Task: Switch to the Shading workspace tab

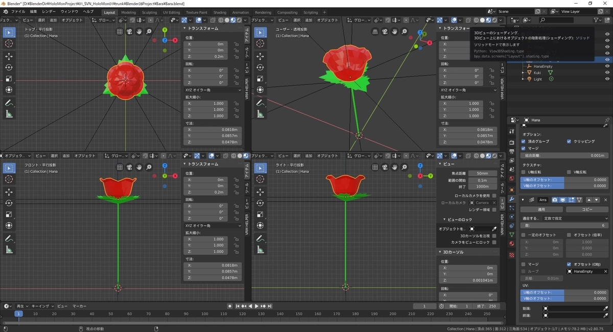Action: pos(220,12)
